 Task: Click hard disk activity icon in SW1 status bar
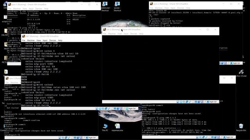click(x=97, y=108)
